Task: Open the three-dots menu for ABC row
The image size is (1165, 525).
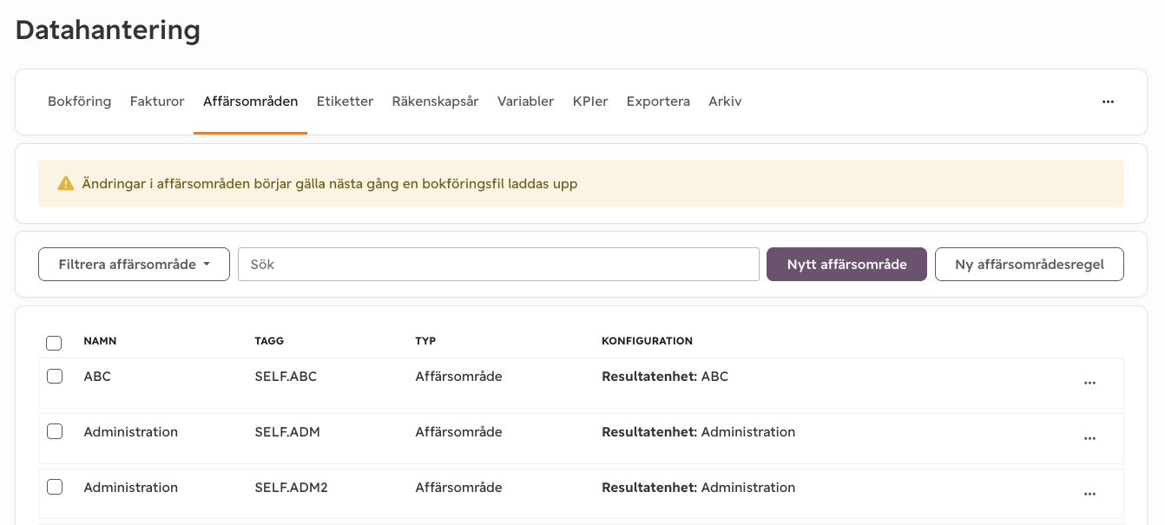Action: pos(1089,383)
